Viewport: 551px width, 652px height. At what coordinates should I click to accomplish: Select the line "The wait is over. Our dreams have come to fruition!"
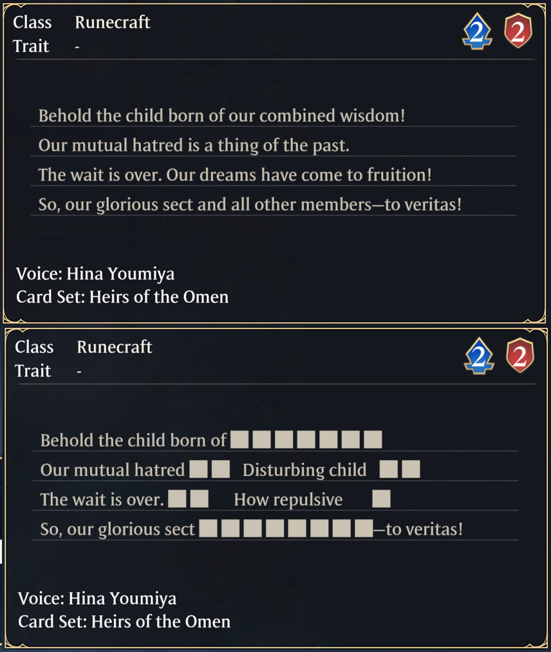(x=234, y=175)
